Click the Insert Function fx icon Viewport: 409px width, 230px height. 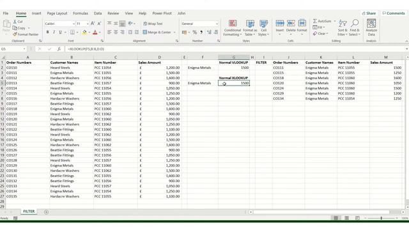59,49
